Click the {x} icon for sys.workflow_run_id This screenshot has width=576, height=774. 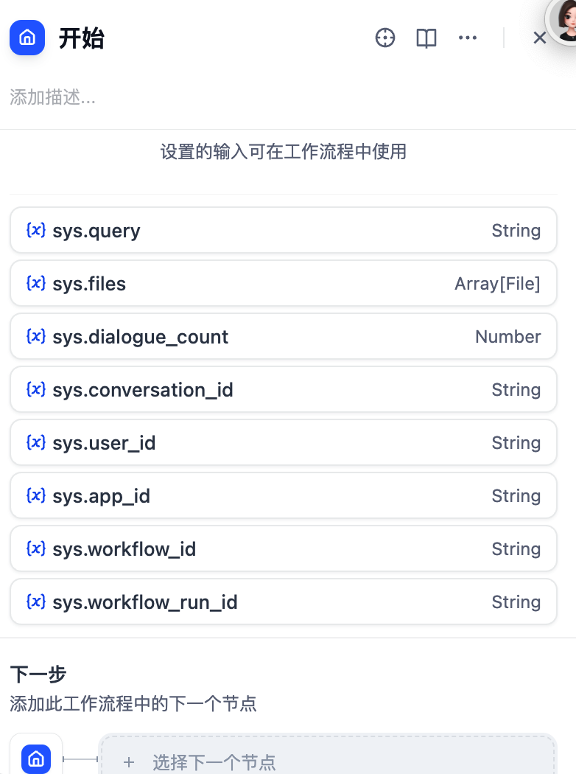pyautogui.click(x=35, y=602)
